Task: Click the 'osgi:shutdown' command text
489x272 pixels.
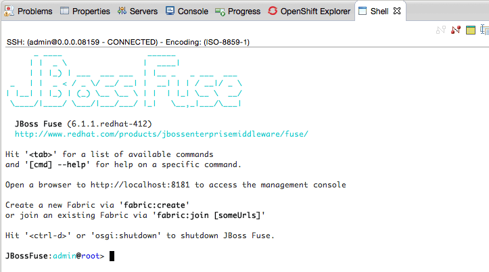Action: (x=126, y=235)
